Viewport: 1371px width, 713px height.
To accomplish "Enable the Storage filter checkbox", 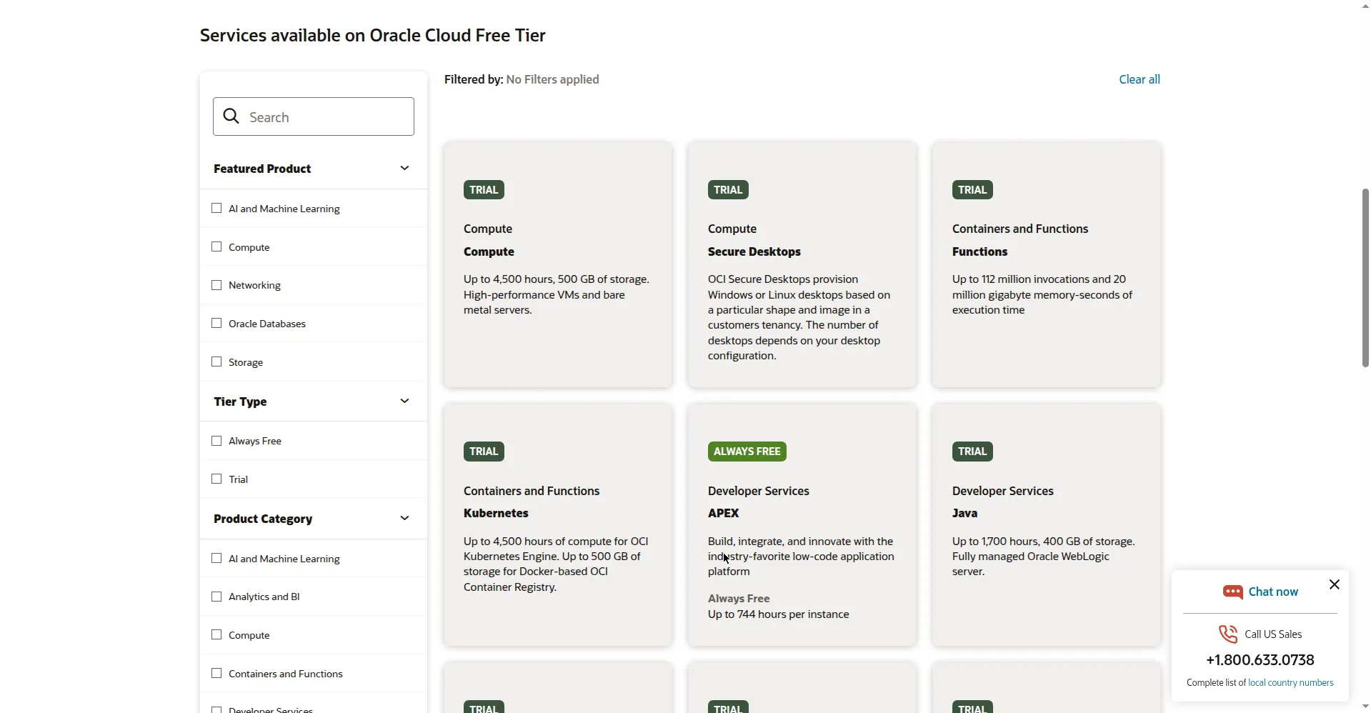I will tap(216, 362).
